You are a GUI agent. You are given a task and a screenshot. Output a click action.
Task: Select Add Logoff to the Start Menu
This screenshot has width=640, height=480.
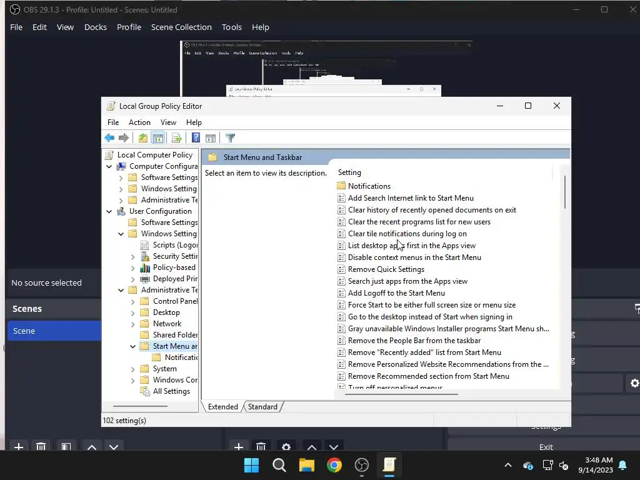[x=396, y=293]
